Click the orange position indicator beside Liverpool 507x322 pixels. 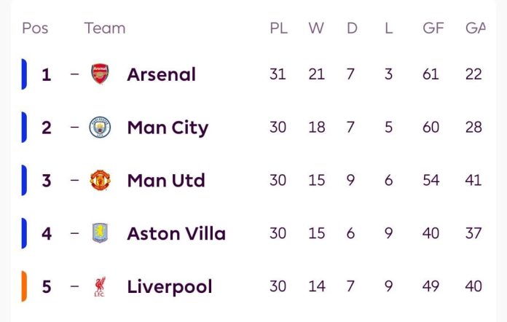pos(24,286)
